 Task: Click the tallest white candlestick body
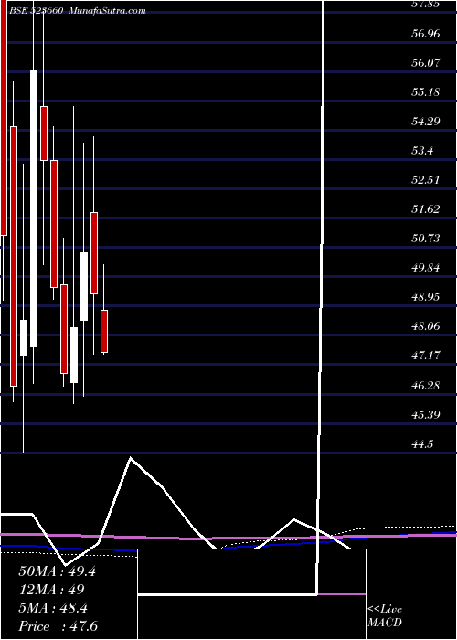34,209
